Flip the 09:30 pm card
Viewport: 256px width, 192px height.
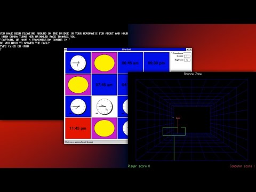[156, 63]
